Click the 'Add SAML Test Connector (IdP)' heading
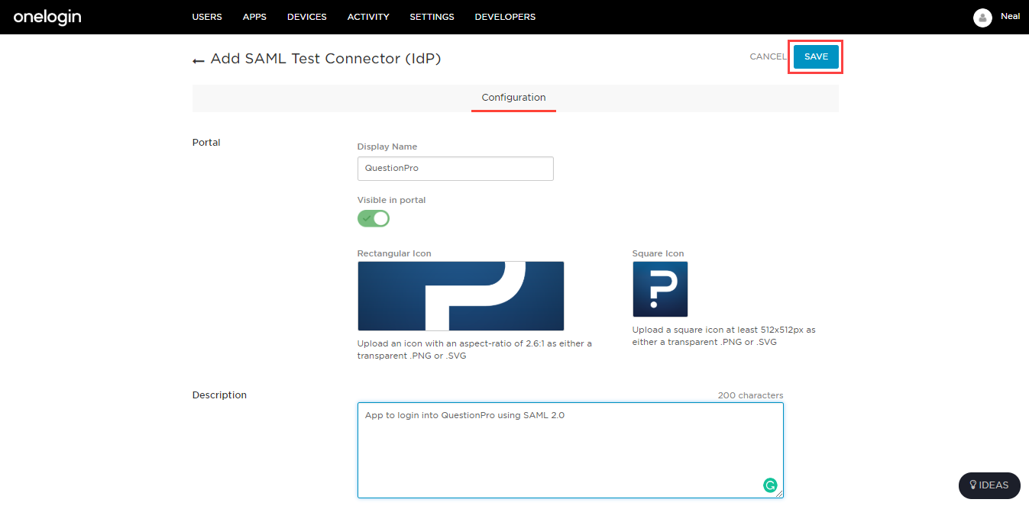The height and width of the screenshot is (509, 1029). click(x=325, y=59)
